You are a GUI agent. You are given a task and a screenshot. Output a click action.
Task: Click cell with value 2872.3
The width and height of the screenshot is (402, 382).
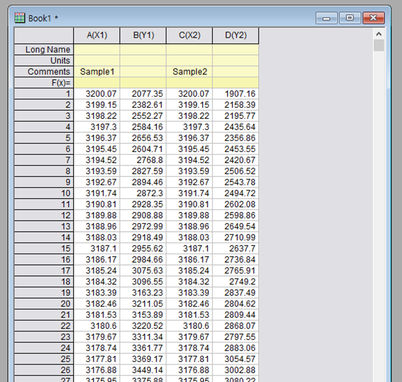click(x=143, y=193)
